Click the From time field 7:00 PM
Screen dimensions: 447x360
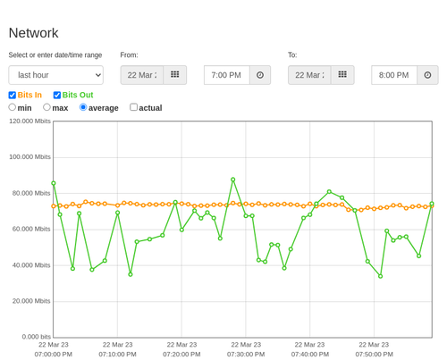pyautogui.click(x=227, y=75)
